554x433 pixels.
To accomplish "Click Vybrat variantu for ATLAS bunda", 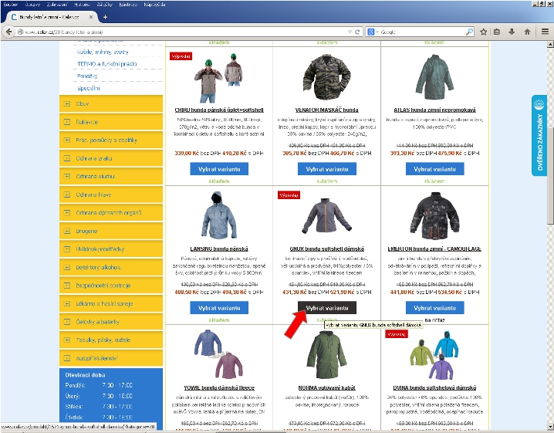I will tap(434, 169).
